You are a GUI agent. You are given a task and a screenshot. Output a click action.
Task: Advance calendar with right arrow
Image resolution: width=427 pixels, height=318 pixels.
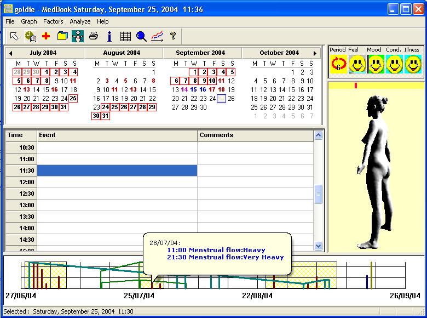point(315,53)
